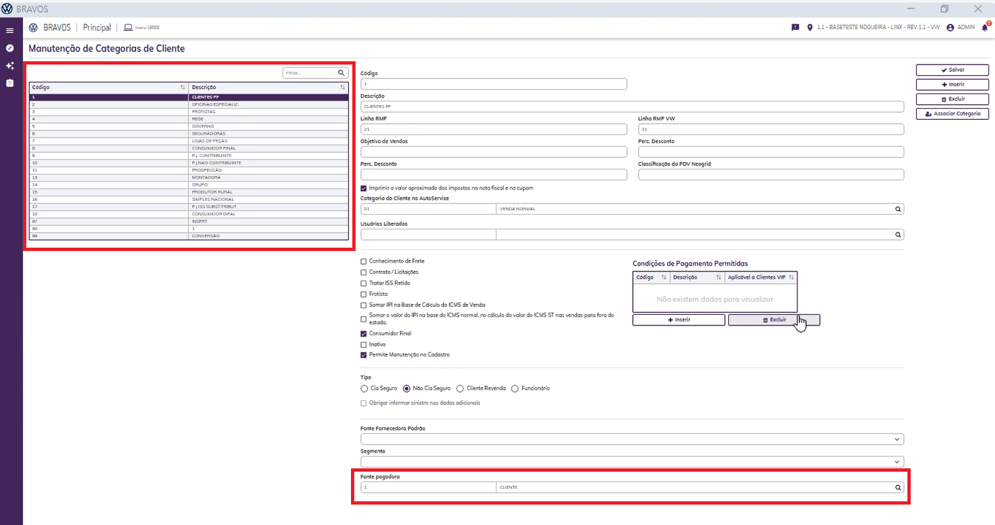995x525 pixels.
Task: Enable the Conhecimento de Frete checkbox
Action: [x=363, y=261]
